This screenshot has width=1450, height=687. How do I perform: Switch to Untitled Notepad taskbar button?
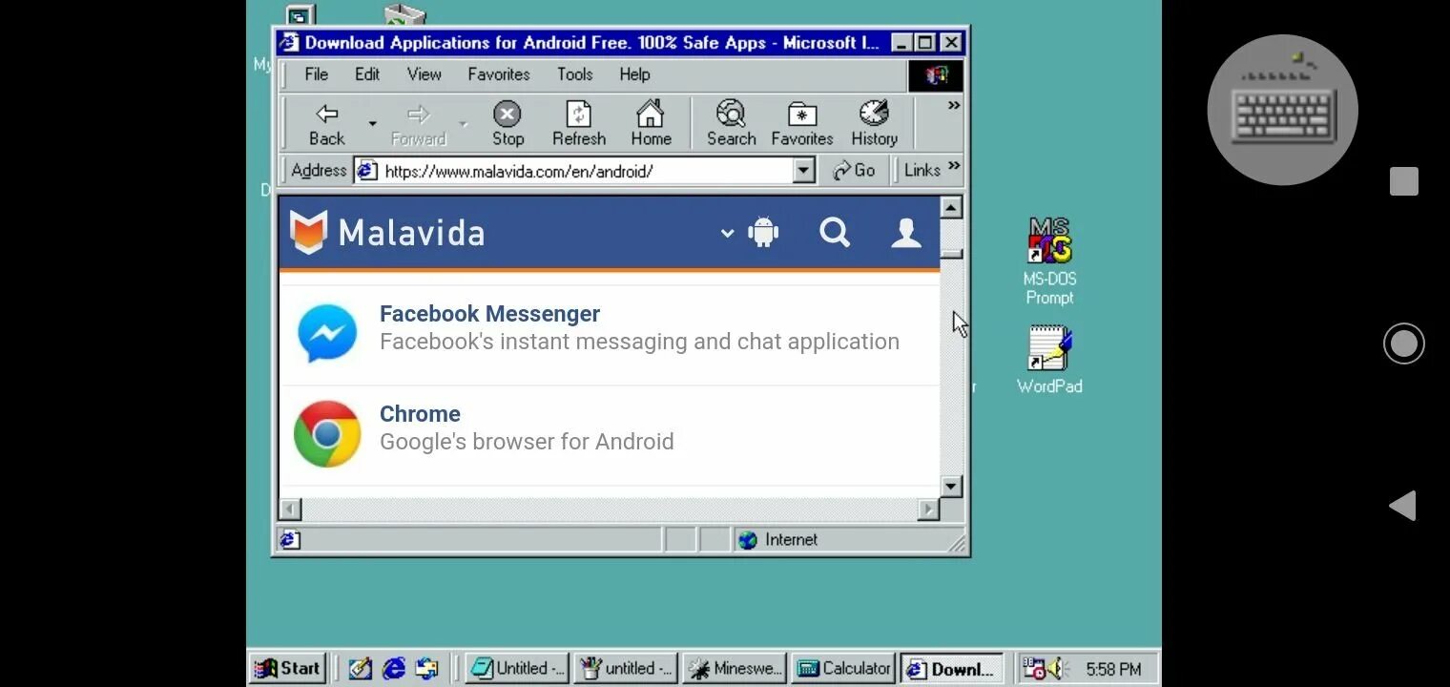517,668
